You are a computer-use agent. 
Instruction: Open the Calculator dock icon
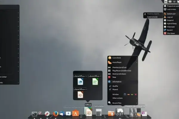(99, 112)
